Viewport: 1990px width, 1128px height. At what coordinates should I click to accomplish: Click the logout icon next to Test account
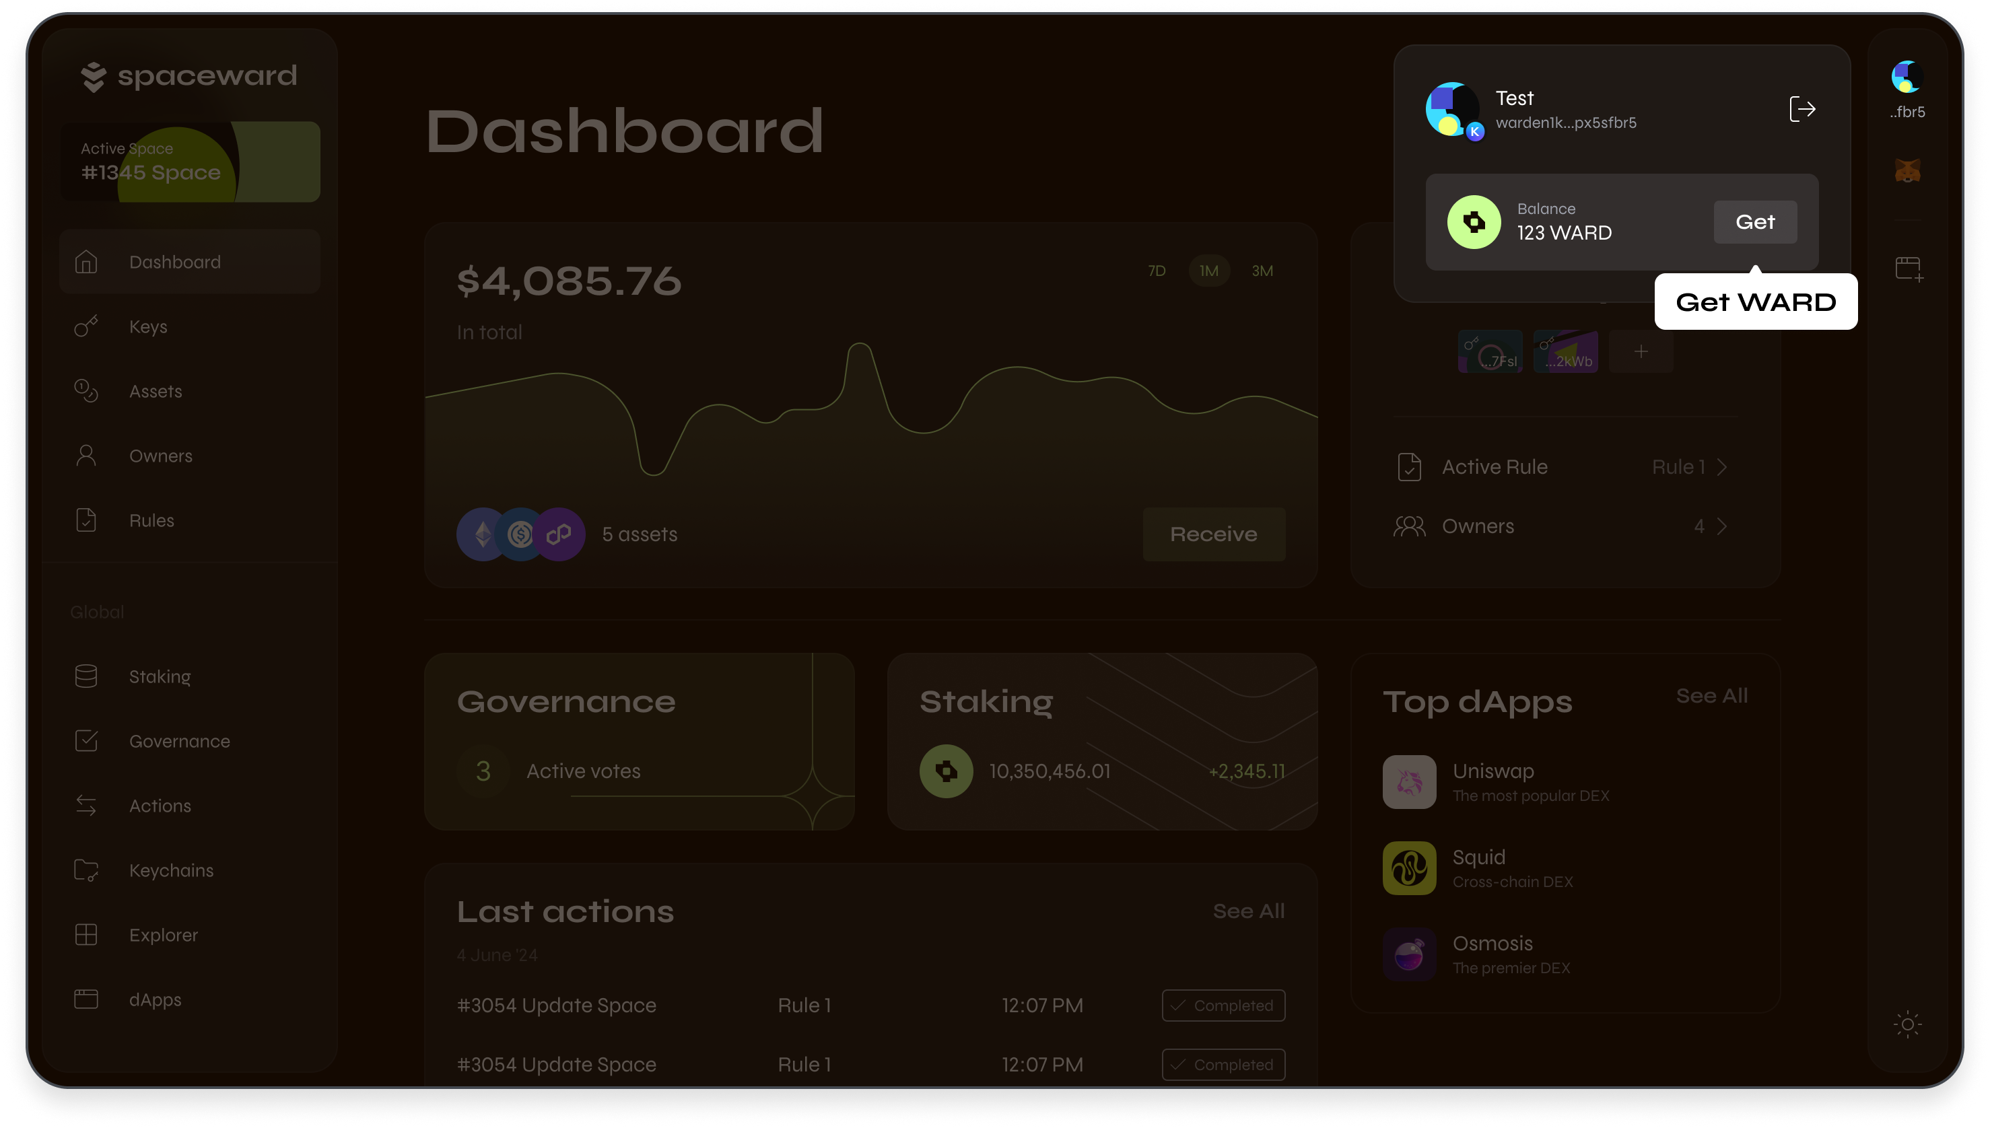[1802, 109]
